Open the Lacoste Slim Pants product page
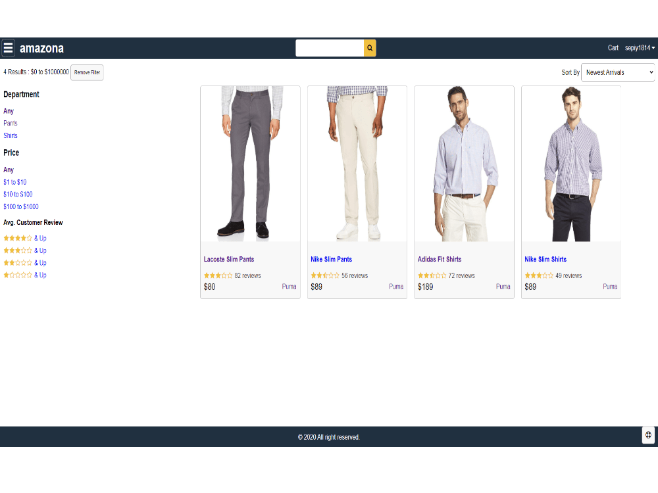This screenshot has width=658, height=493. pyautogui.click(x=228, y=259)
